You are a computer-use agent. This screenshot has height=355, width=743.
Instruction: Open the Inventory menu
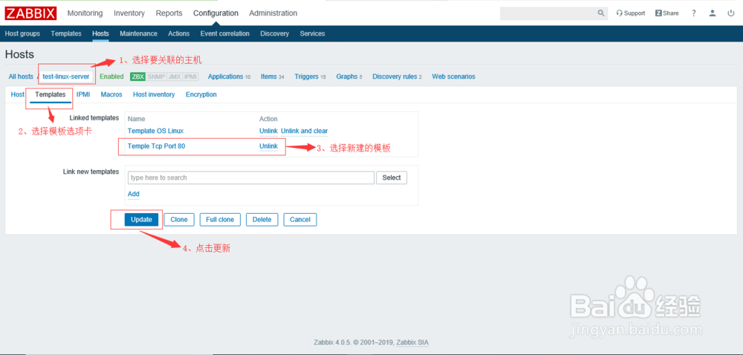click(129, 13)
